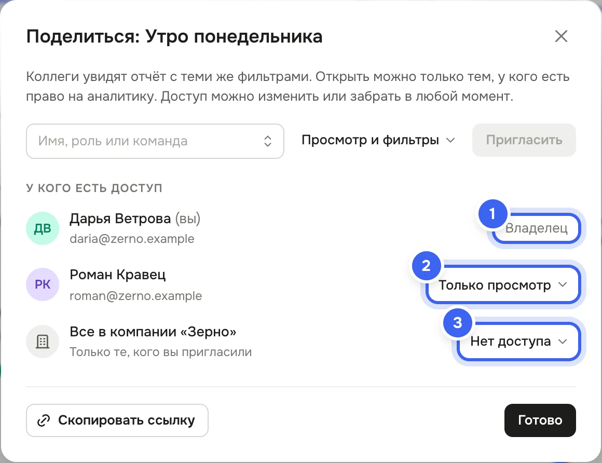Click «Все в компании «Зерно»» row title
602x463 pixels.
point(153,331)
